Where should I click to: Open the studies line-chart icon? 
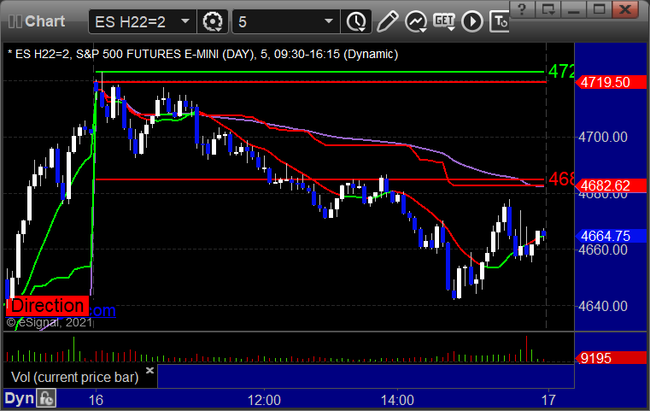coord(416,21)
